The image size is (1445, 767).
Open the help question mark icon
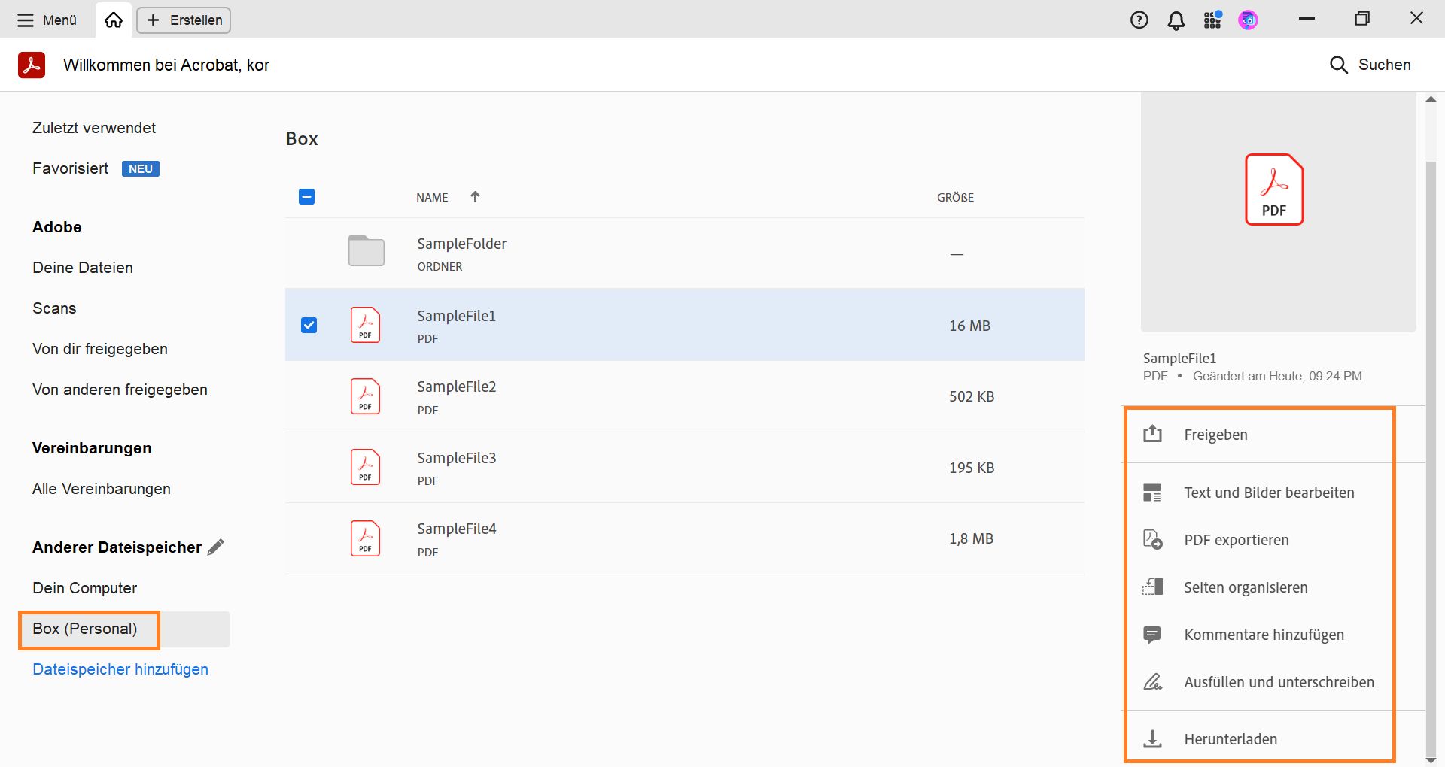coord(1139,20)
